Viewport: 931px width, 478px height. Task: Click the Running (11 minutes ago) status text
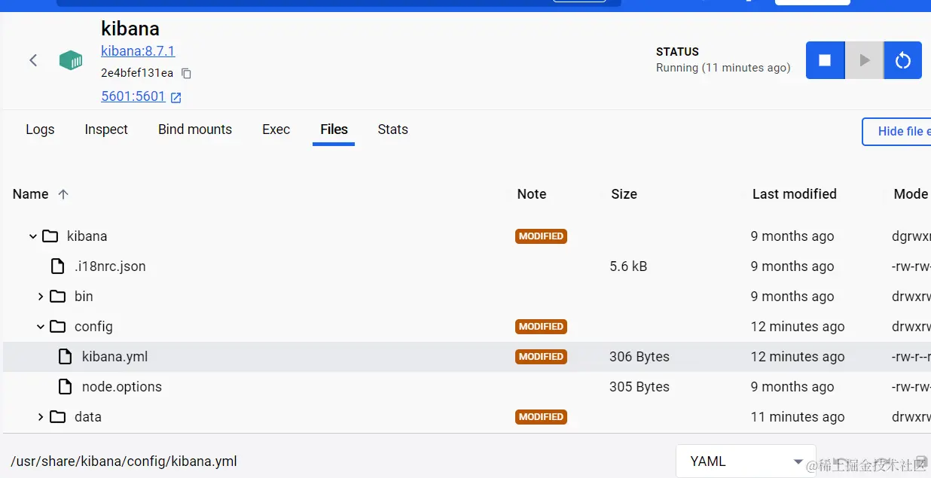coord(723,68)
